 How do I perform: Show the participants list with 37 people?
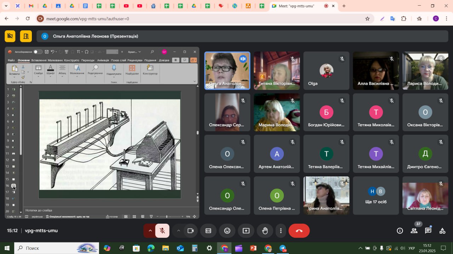(414, 231)
